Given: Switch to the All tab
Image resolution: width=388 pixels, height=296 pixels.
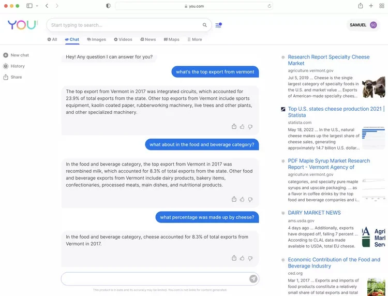Looking at the screenshot, I should pyautogui.click(x=52, y=39).
